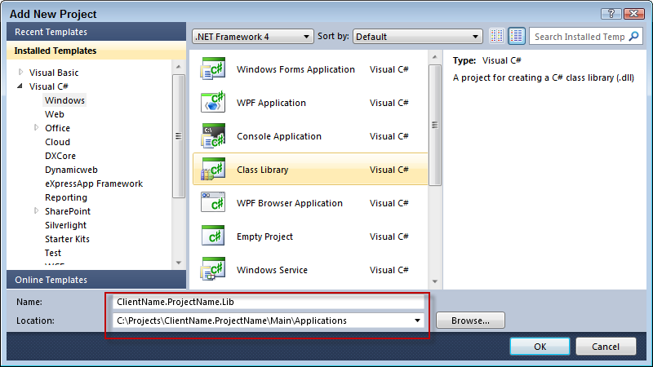Click the Windows Forms Application template icon
Viewport: 653px width, 367px height.
[213, 69]
